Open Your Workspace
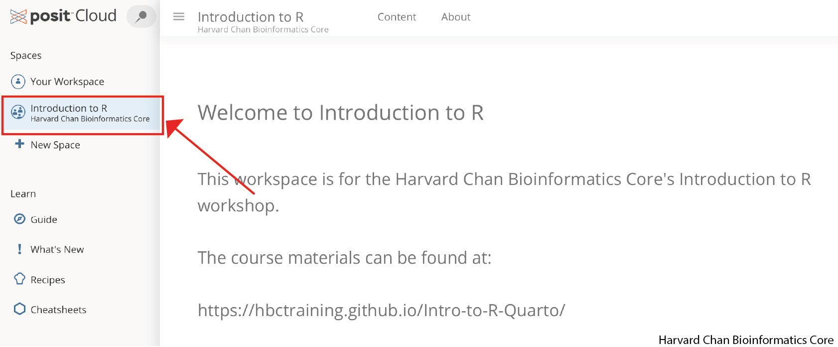This screenshot has height=347, width=838. click(x=67, y=81)
